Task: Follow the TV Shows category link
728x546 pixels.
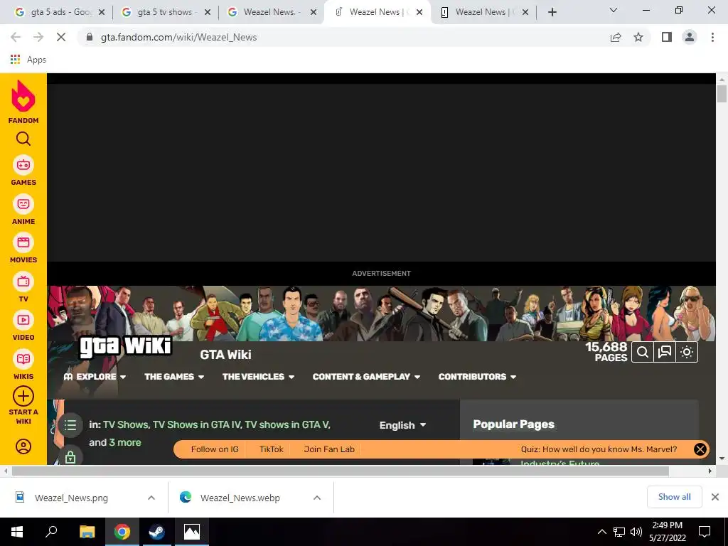Action: coord(125,424)
